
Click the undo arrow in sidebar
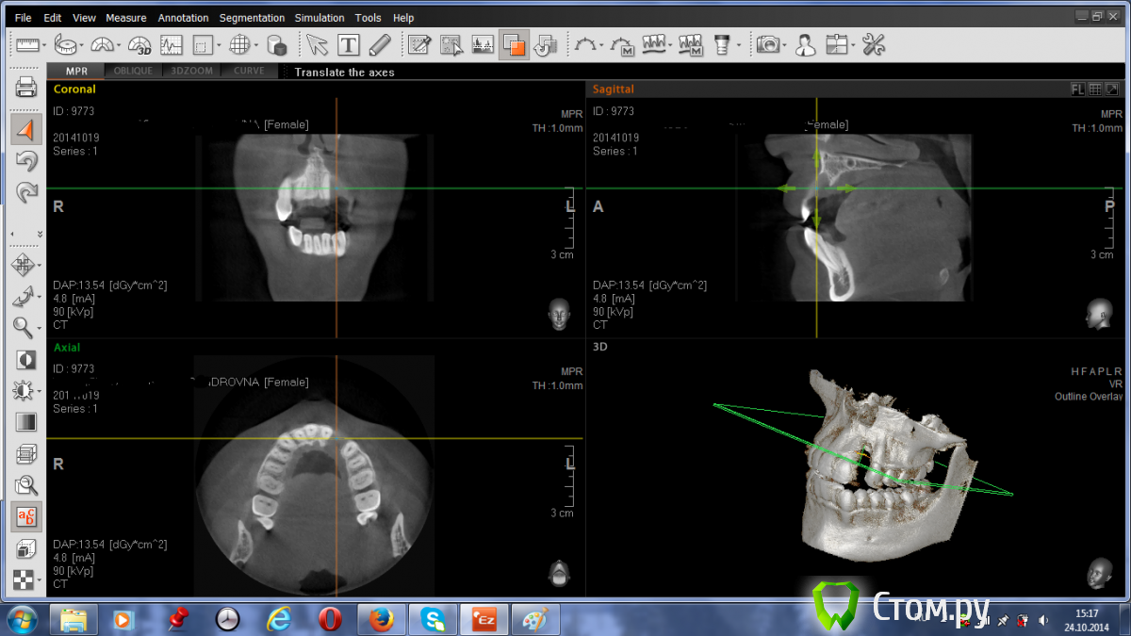click(26, 161)
